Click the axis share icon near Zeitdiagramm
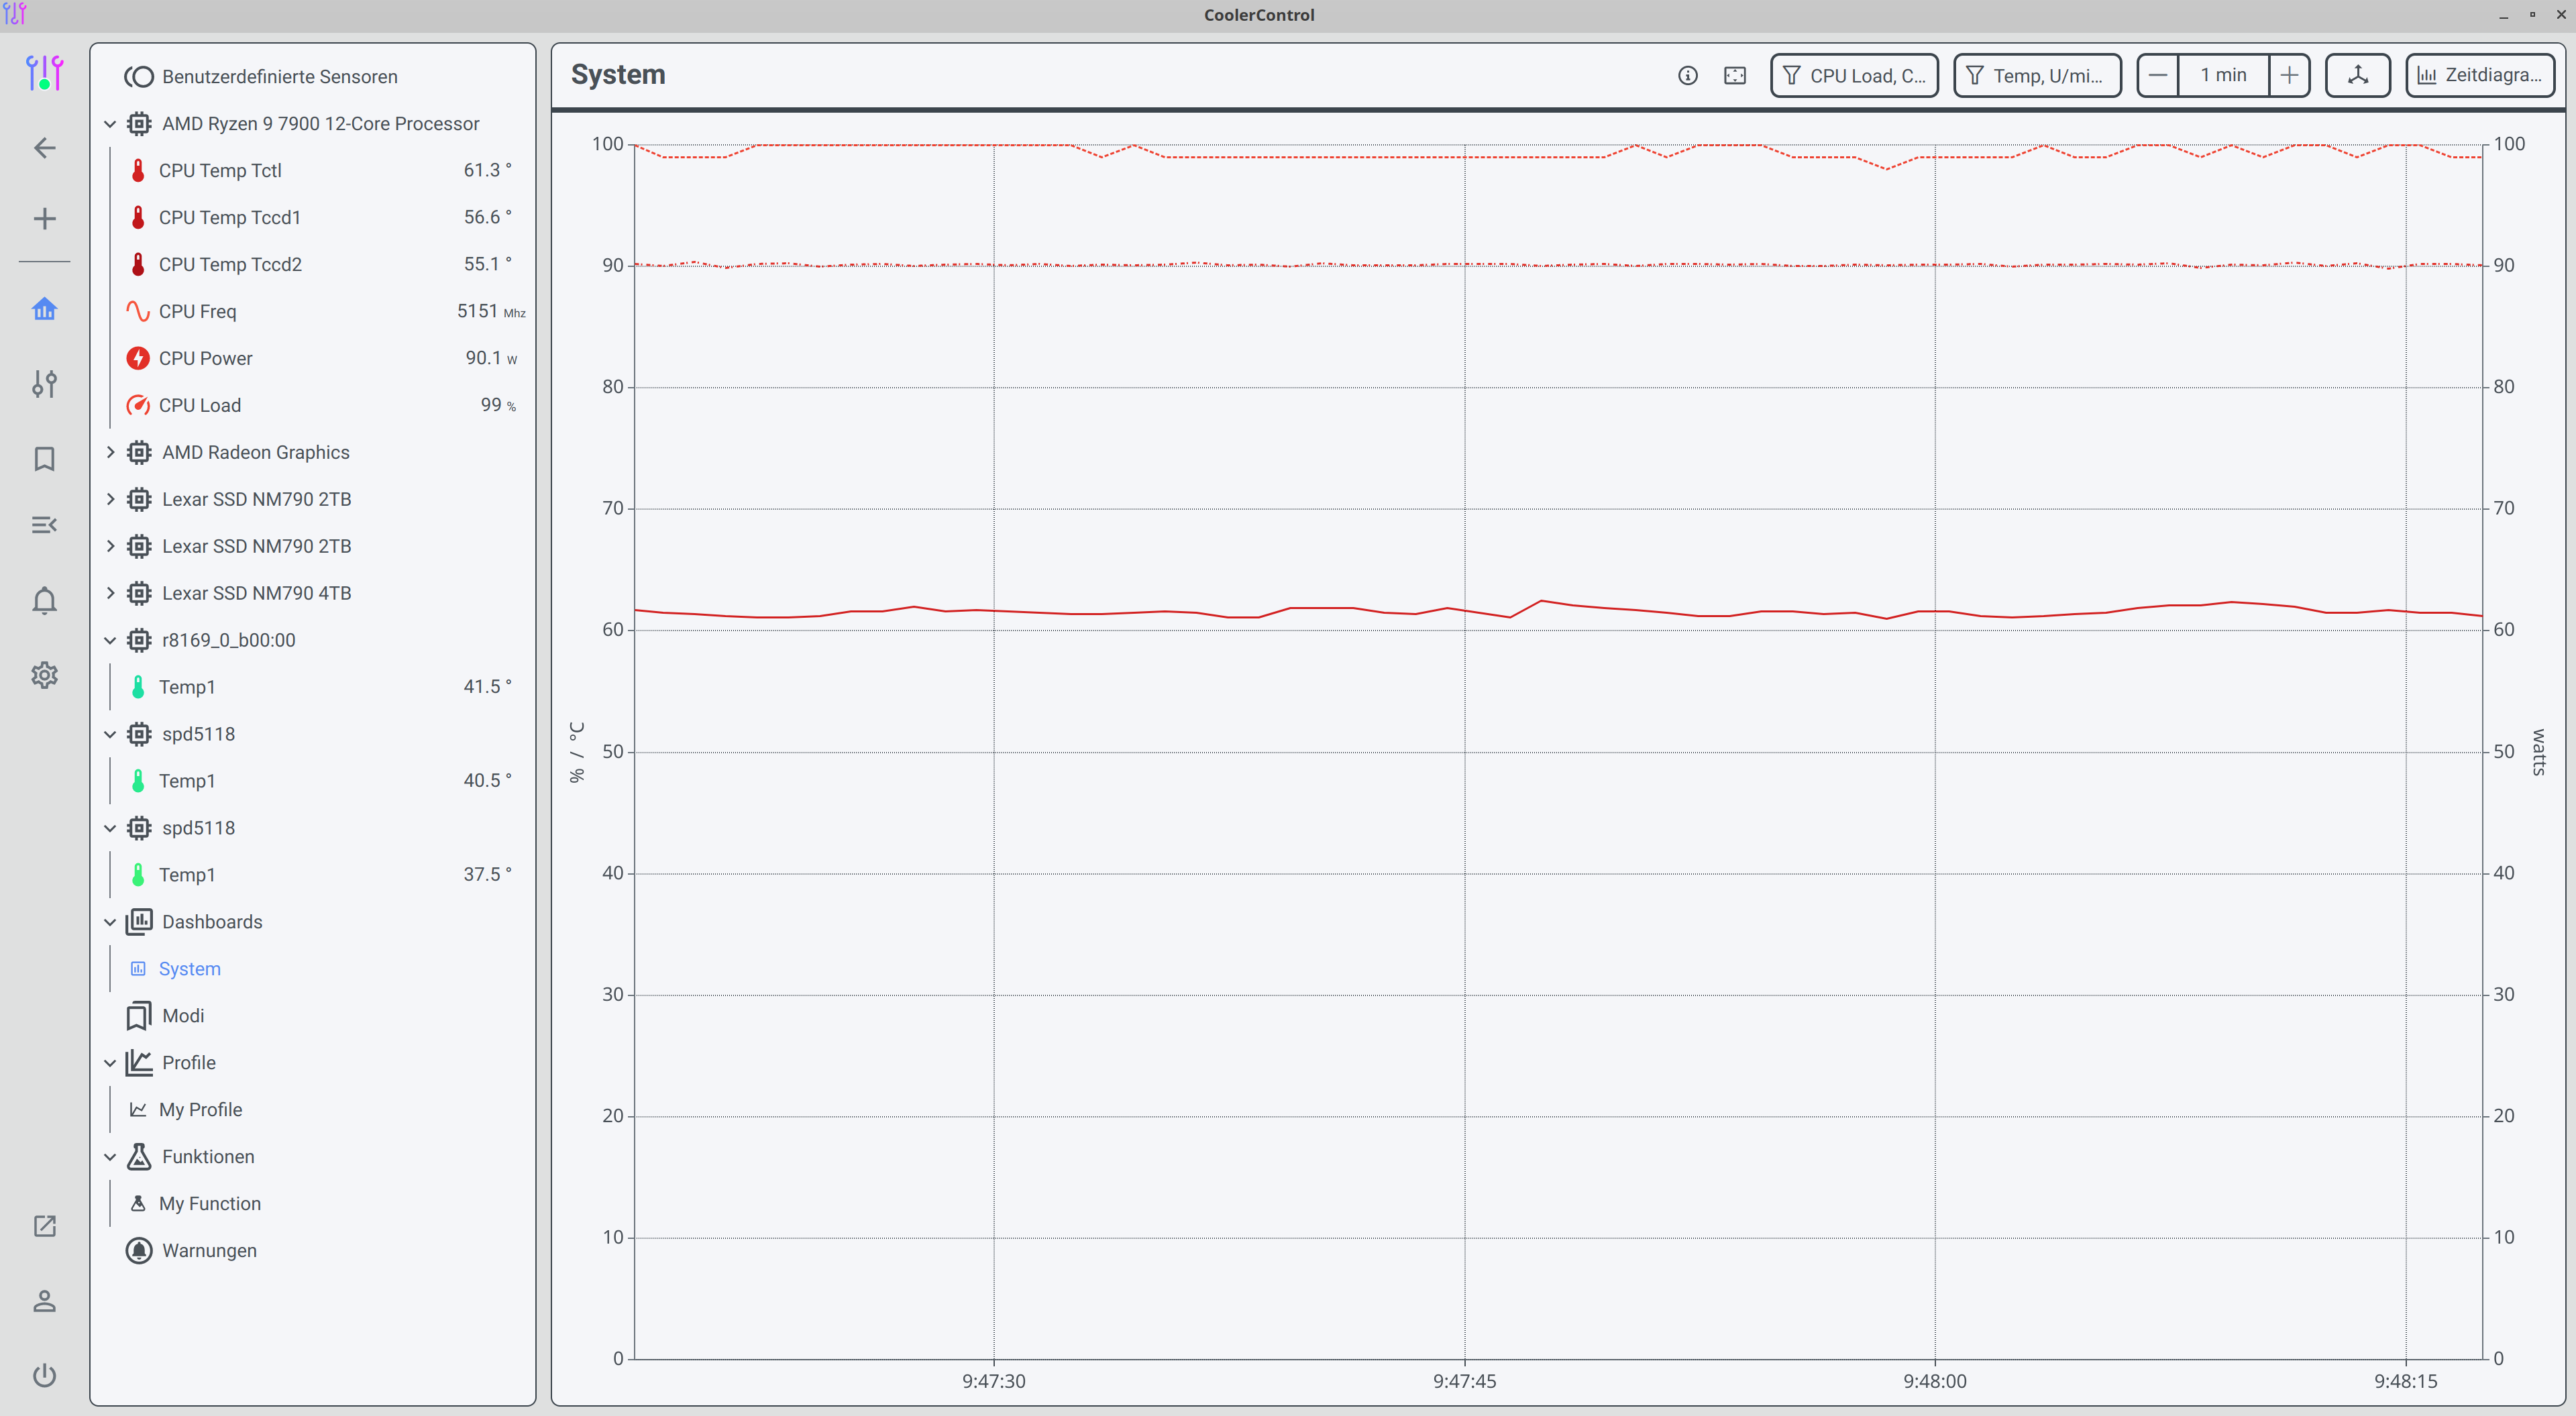Screen dimensions: 2576x1416 pyautogui.click(x=2357, y=75)
